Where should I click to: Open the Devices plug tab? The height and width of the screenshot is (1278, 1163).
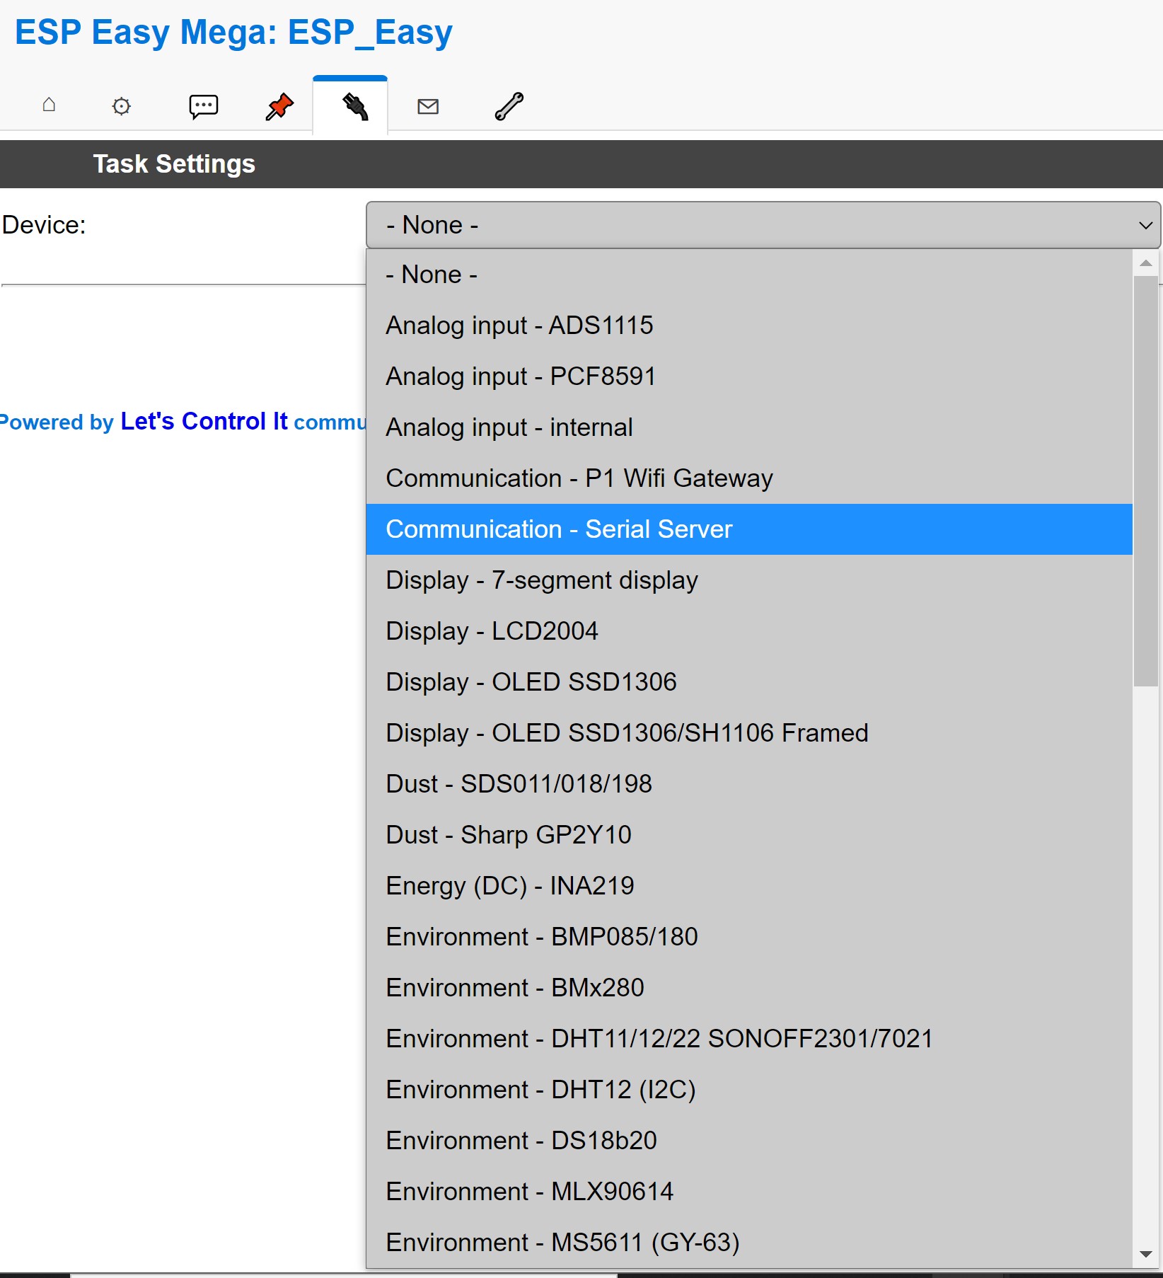(350, 106)
